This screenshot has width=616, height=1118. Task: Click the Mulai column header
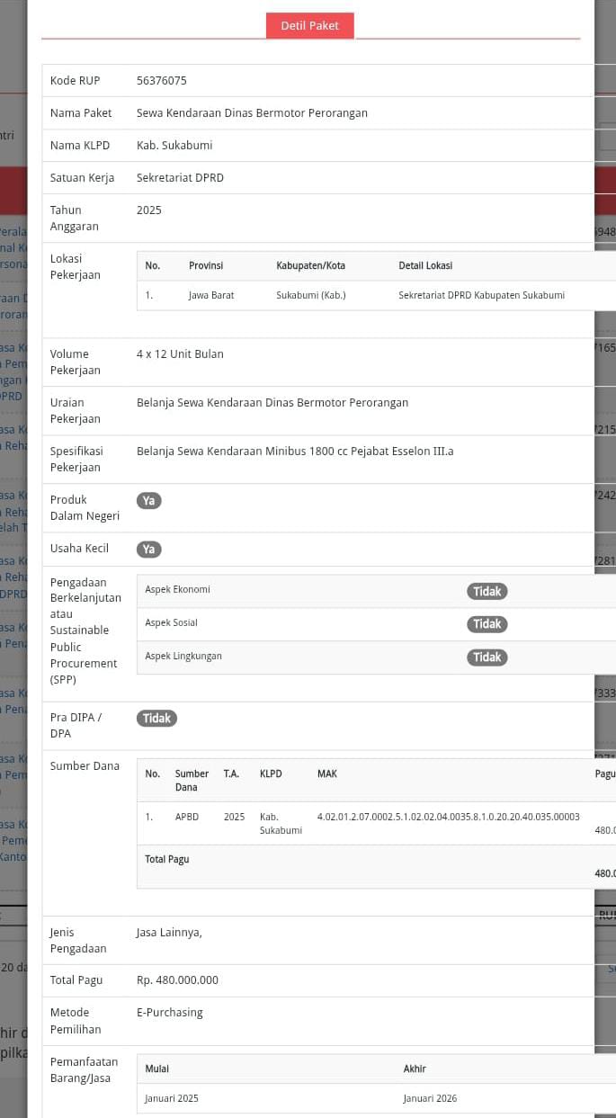156,1069
